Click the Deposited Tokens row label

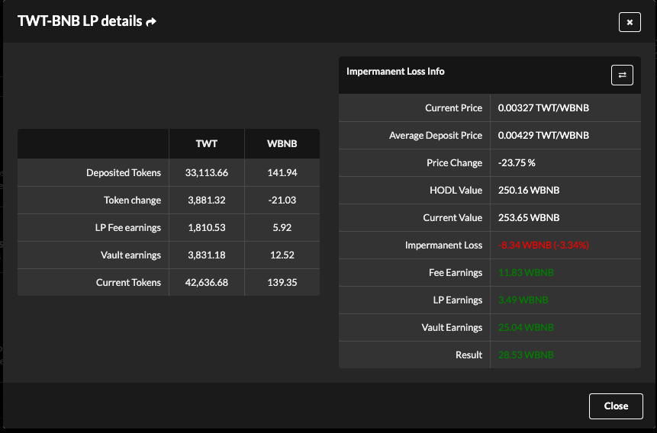124,172
